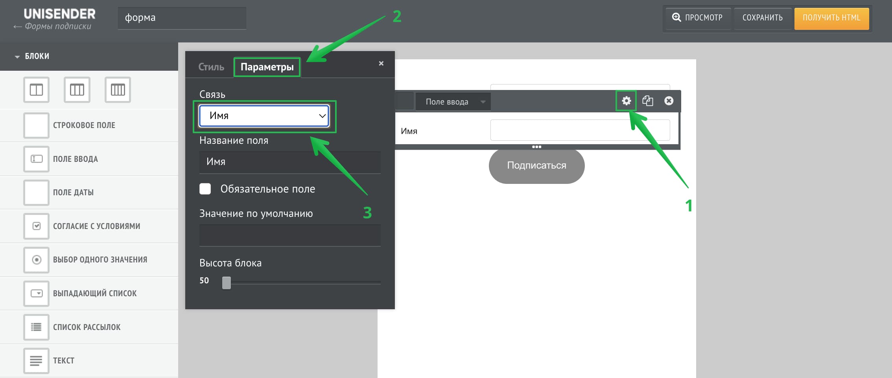Open the Поле ввода type dropdown
This screenshot has width=892, height=378.
coord(453,102)
